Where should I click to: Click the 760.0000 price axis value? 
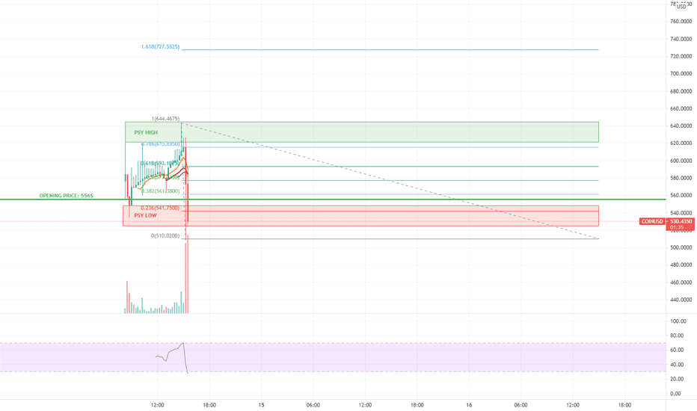pos(681,22)
